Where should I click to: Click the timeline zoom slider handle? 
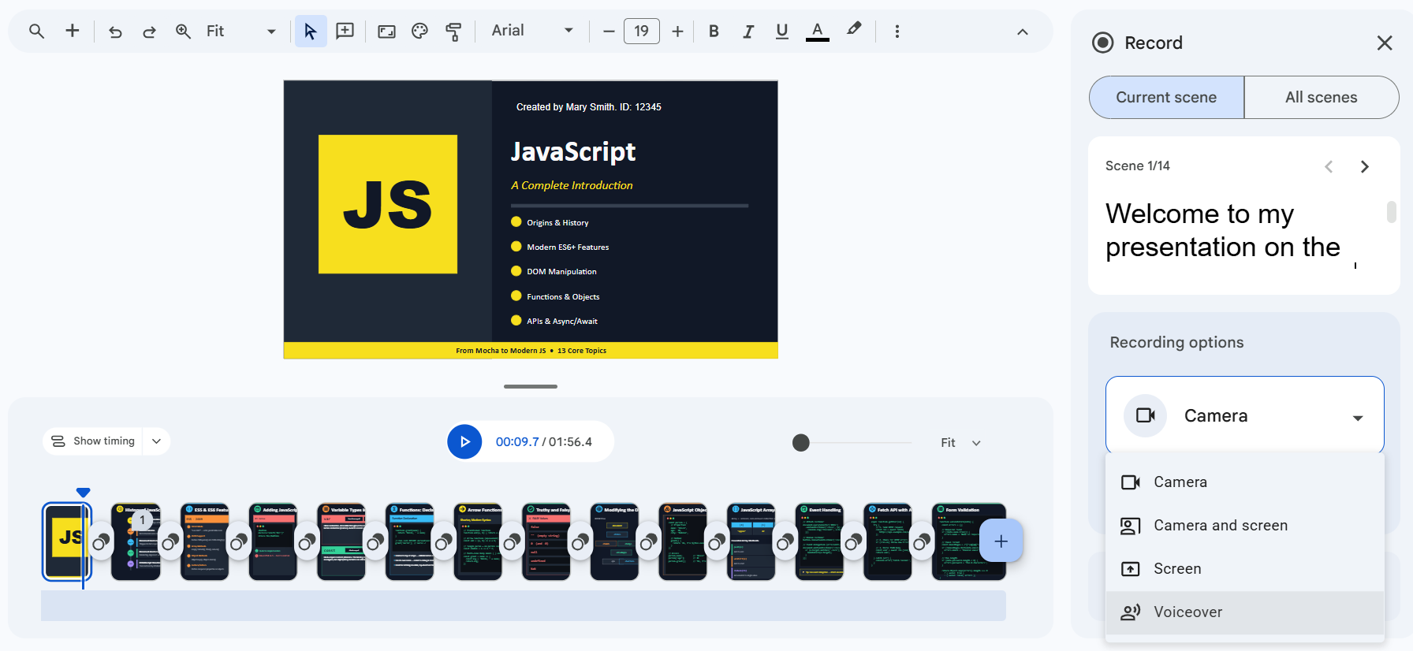pos(800,443)
